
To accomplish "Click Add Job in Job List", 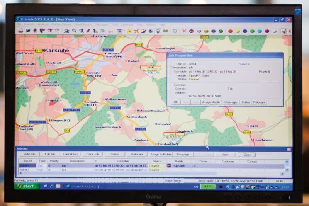I will 29,154.
